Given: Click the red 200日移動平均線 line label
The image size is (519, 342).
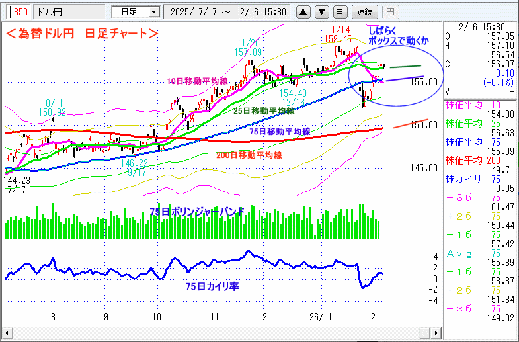Looking at the screenshot, I should pos(249,155).
